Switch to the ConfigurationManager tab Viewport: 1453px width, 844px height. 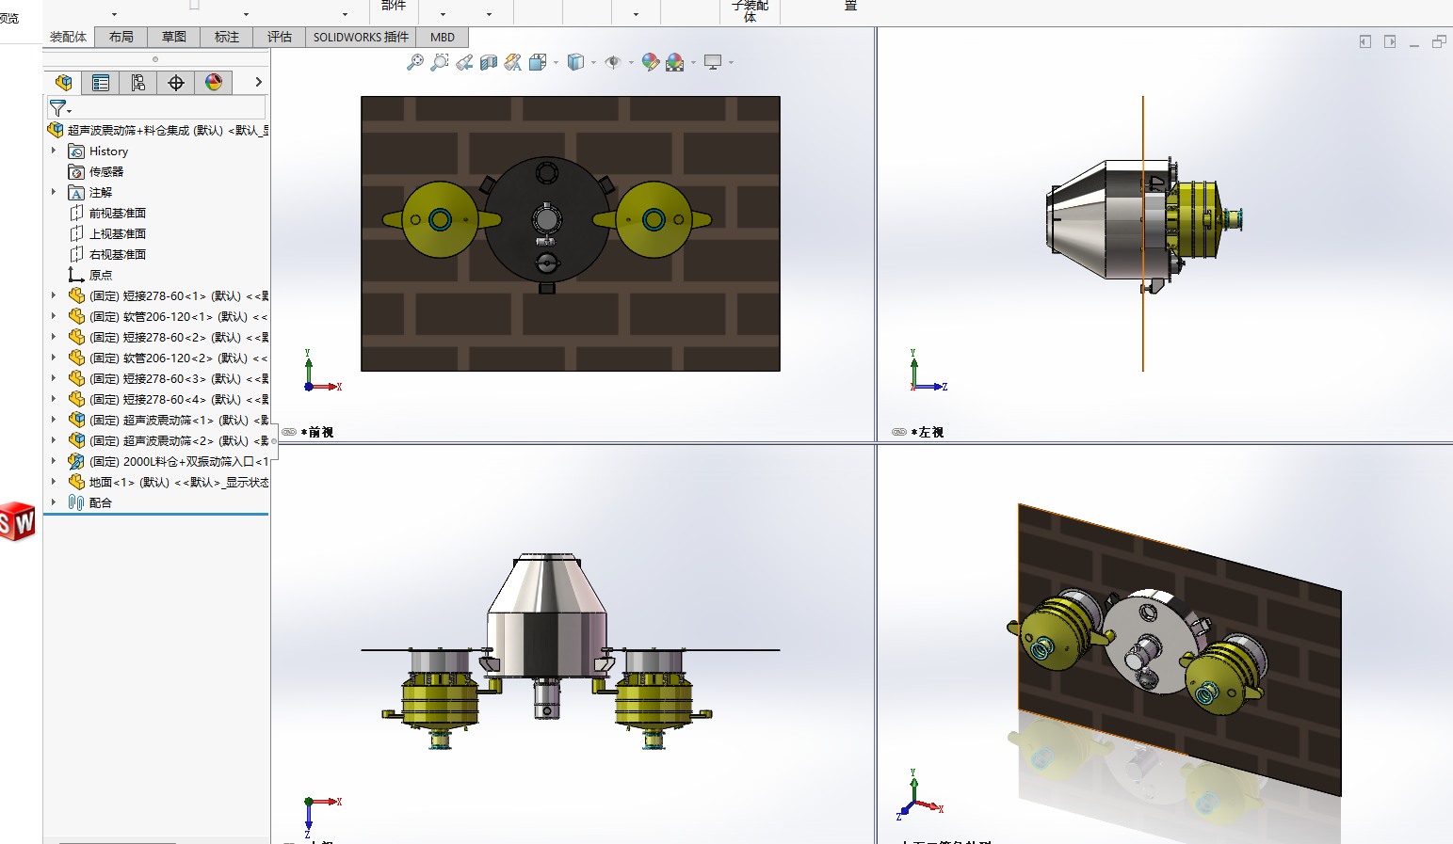pos(138,83)
